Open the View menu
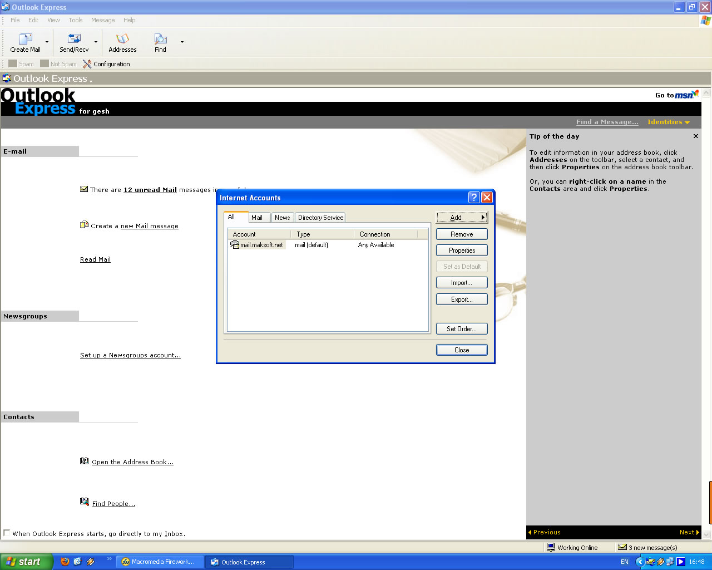This screenshot has height=570, width=712. pyautogui.click(x=53, y=20)
